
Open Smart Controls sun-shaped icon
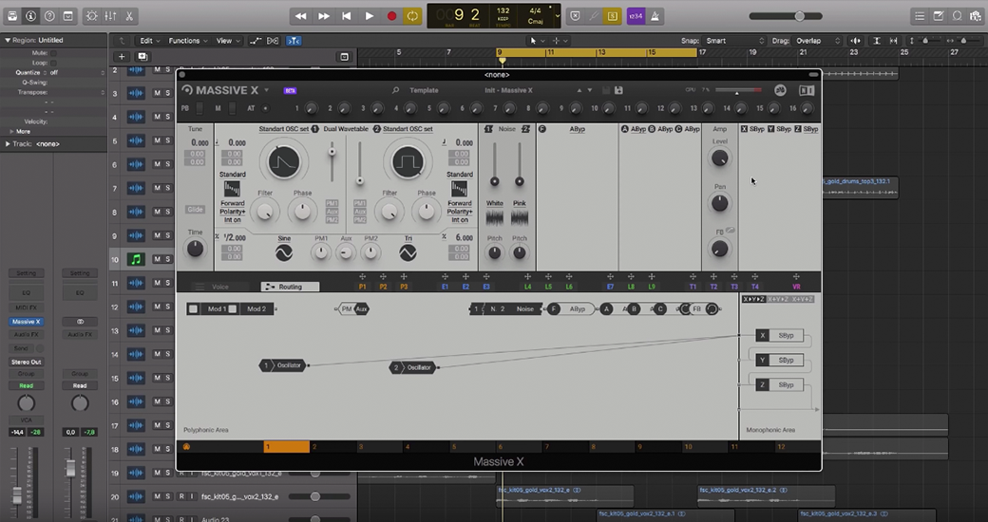pyautogui.click(x=91, y=16)
